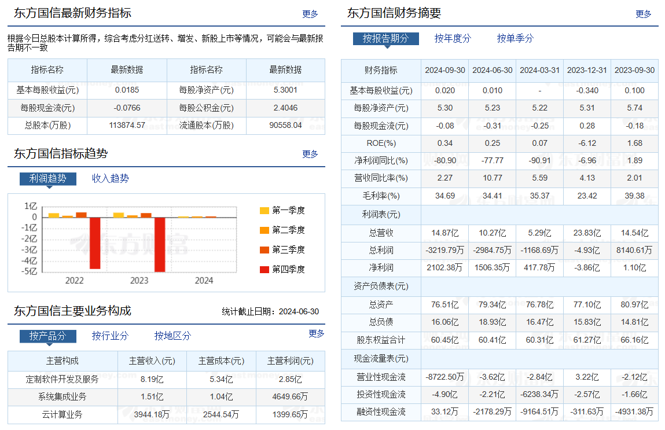Click the 2022 fourth-quarter red bar
Screen dimensions: 665x430
[x=95, y=243]
